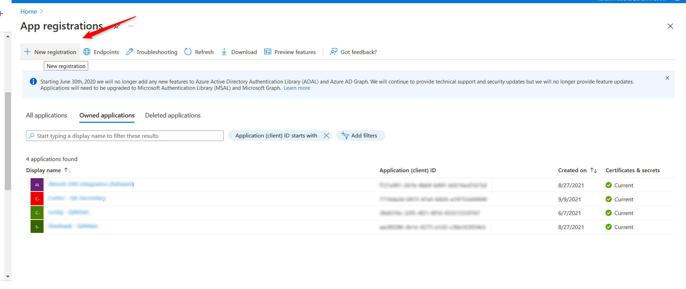The height and width of the screenshot is (289, 686).
Task: Sort by Display name column
Action: [x=48, y=170]
